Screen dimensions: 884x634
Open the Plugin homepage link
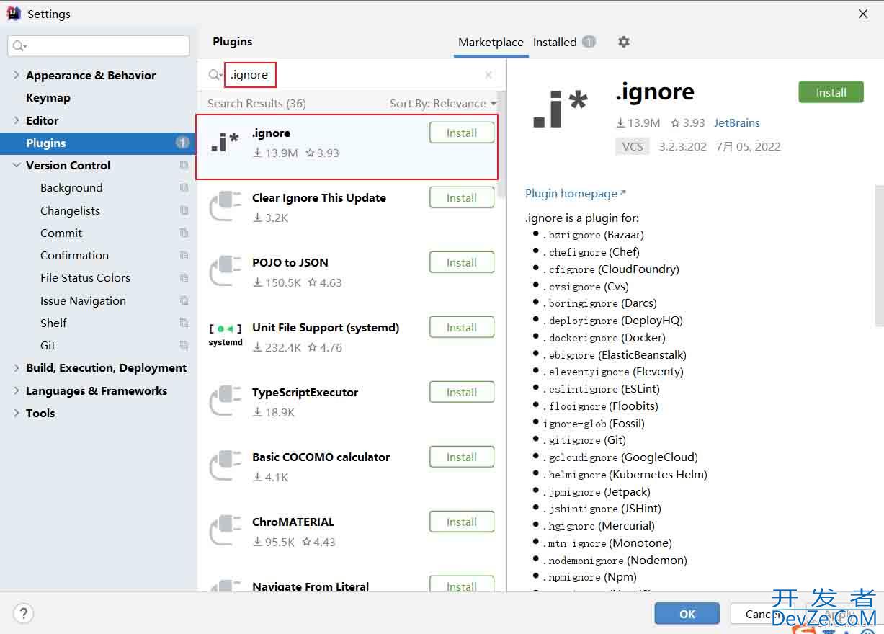coord(576,194)
